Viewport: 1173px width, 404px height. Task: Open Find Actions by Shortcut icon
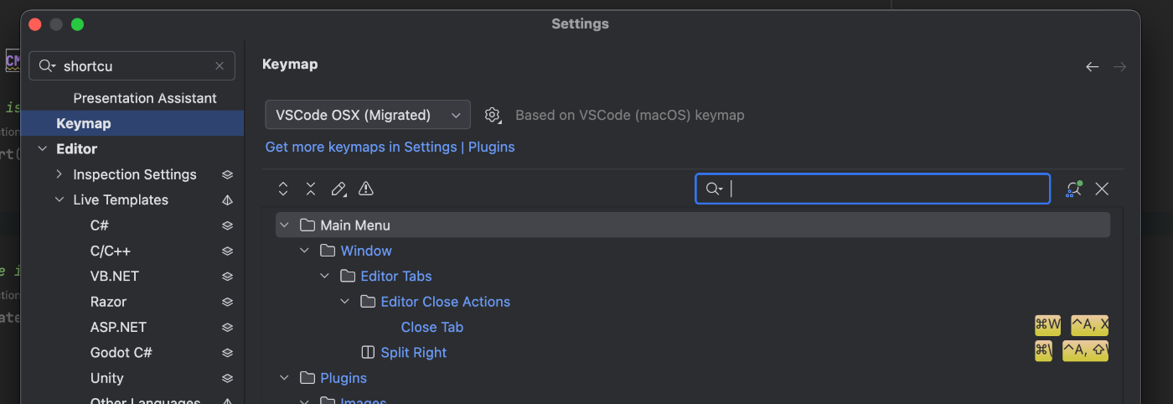(1074, 189)
